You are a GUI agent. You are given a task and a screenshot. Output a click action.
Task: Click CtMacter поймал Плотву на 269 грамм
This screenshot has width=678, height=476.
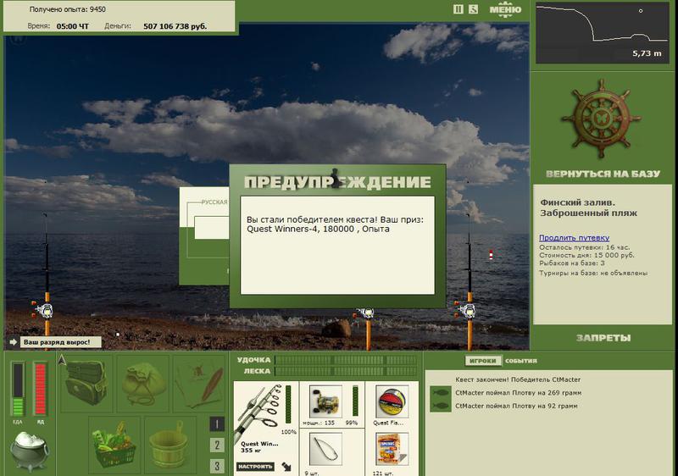(x=518, y=393)
